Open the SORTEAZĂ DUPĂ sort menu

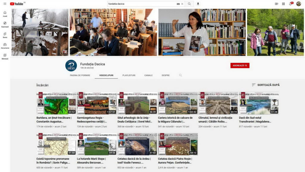point(266,85)
